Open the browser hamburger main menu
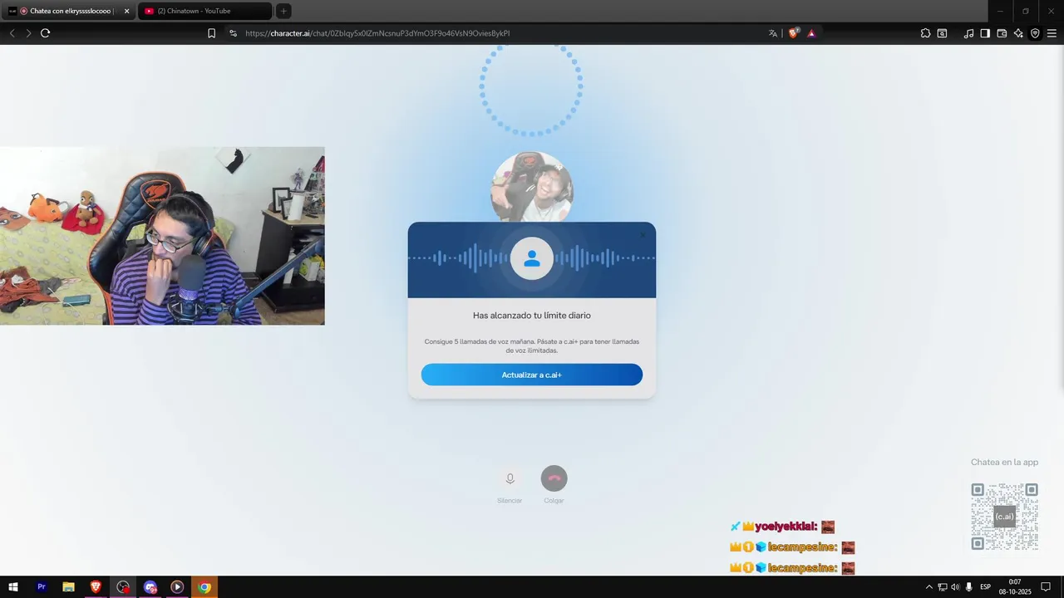The image size is (1064, 598). 1052,33
